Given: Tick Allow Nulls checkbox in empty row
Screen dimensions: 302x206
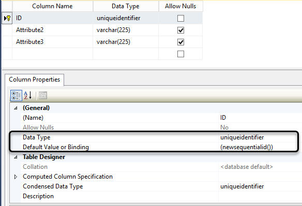Looking at the screenshot, I should tap(180, 54).
